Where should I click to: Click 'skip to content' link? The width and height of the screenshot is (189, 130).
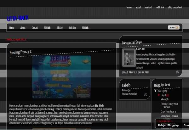[x=175, y=7]
